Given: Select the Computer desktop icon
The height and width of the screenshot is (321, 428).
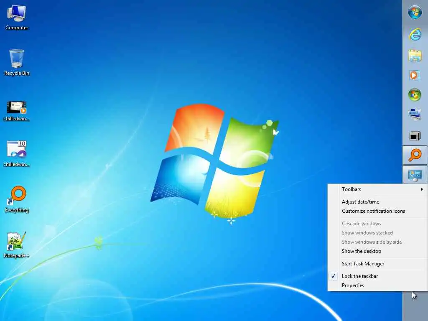Looking at the screenshot, I should pyautogui.click(x=17, y=17).
